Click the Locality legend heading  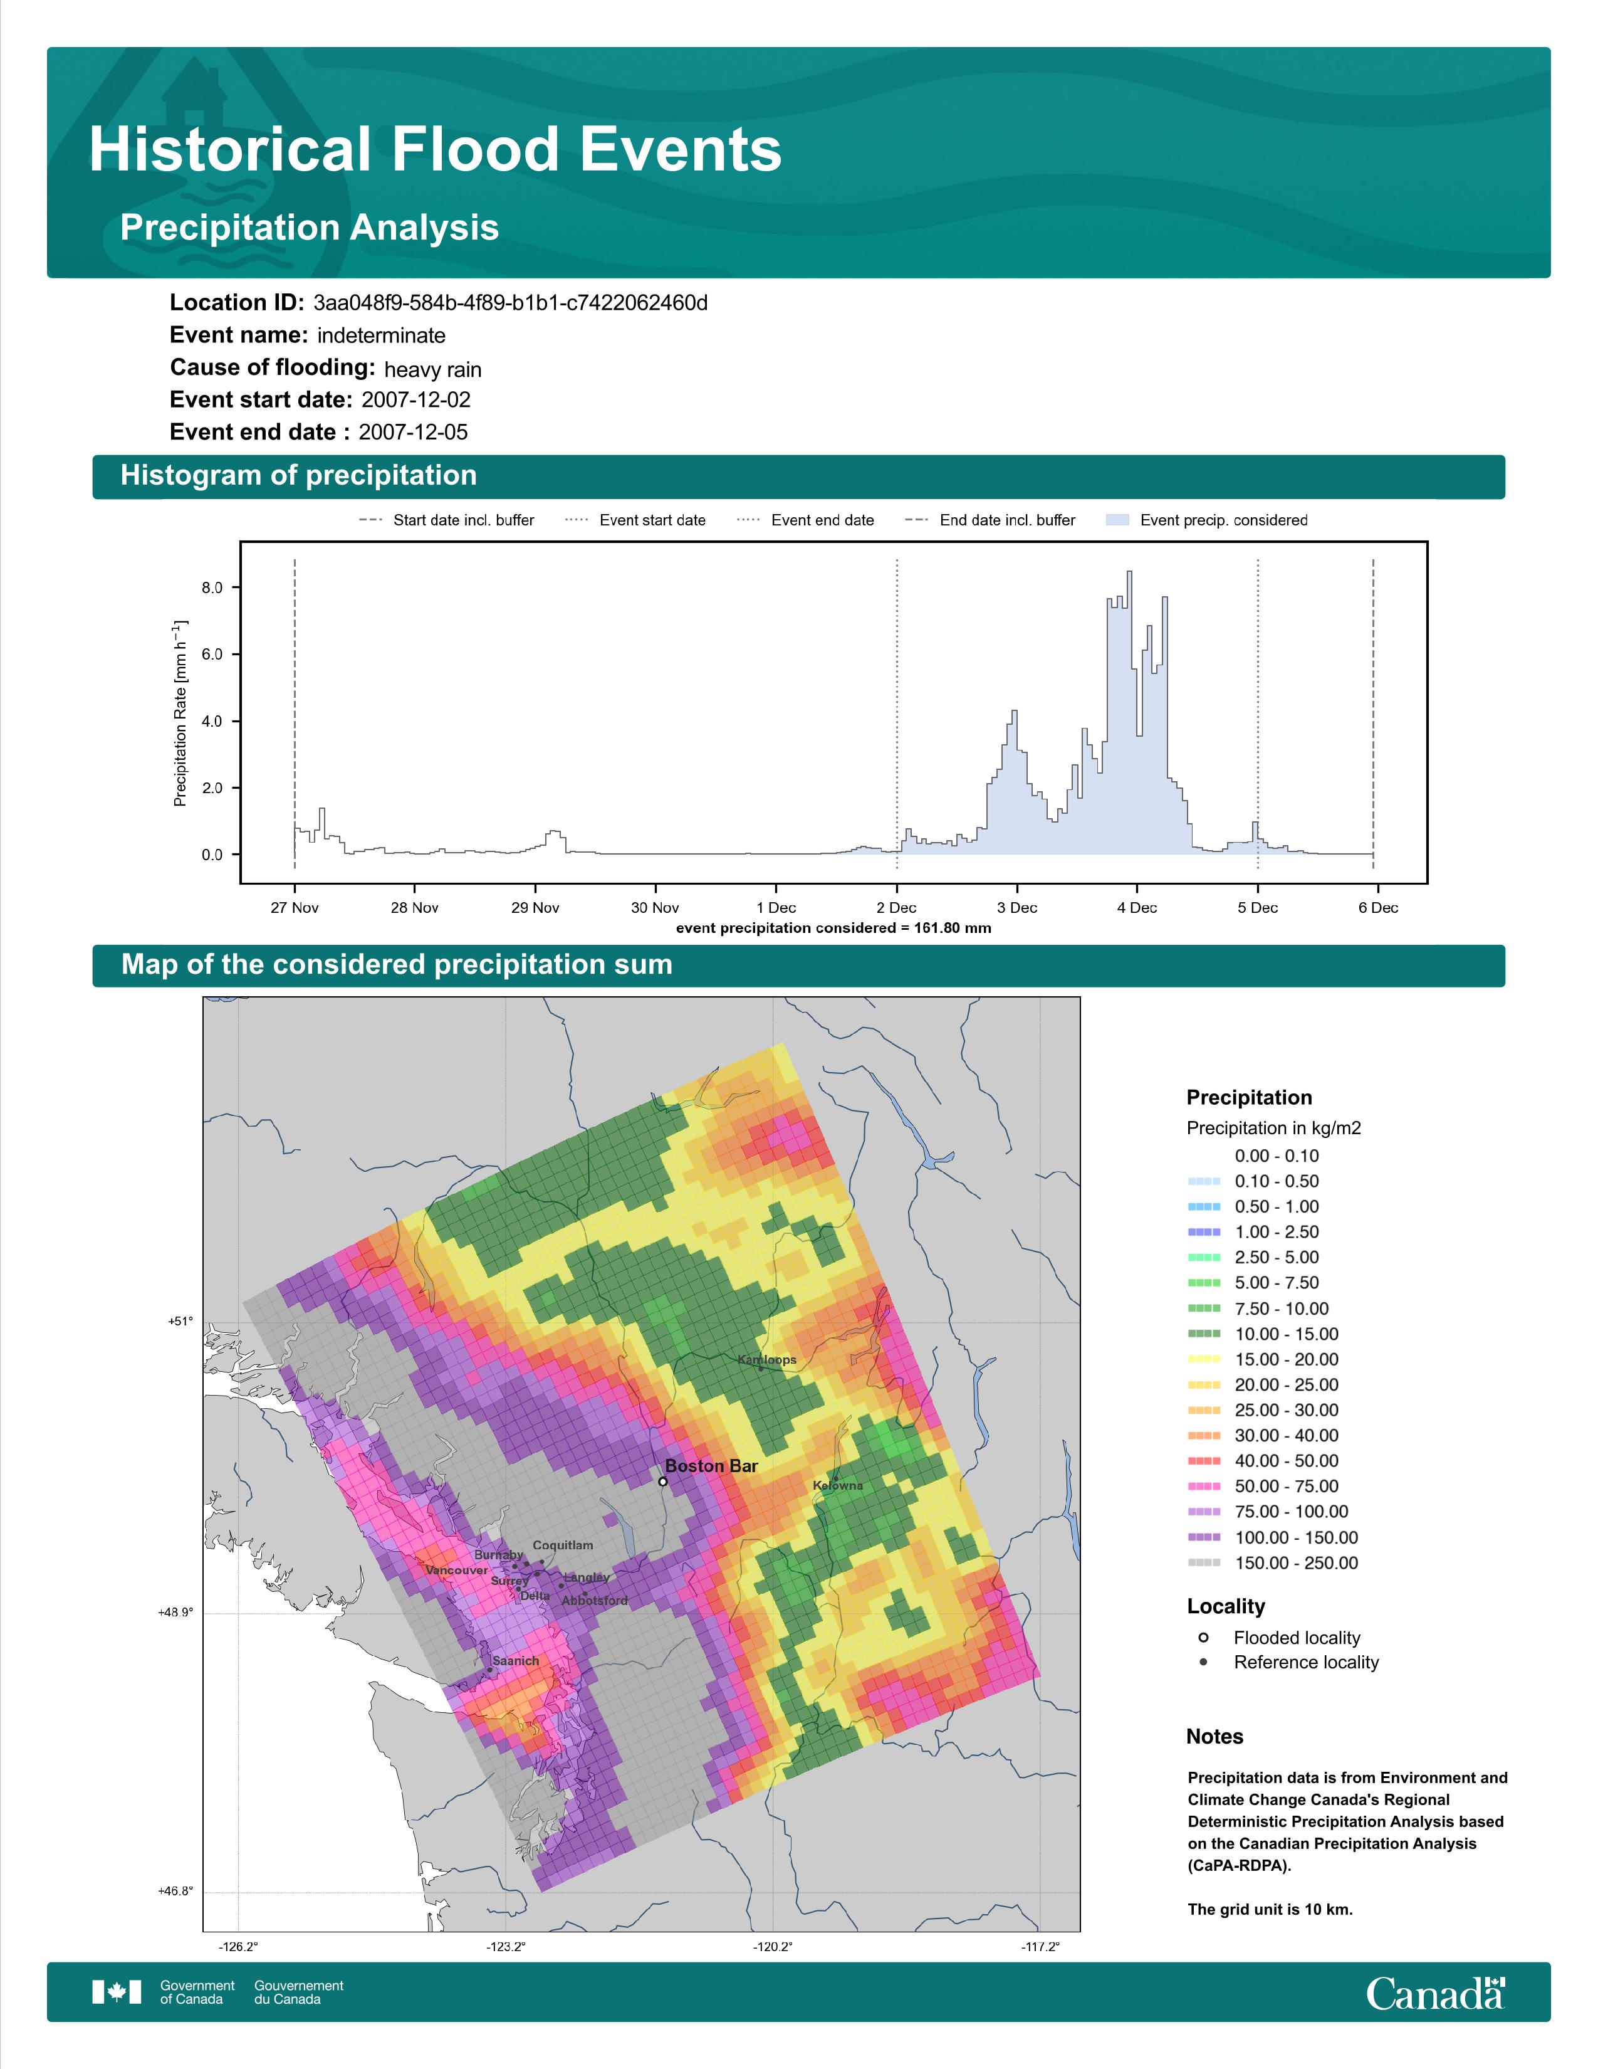coord(1226,1607)
